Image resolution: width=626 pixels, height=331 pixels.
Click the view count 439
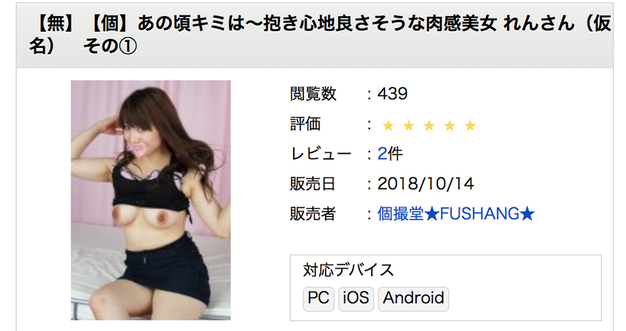393,94
